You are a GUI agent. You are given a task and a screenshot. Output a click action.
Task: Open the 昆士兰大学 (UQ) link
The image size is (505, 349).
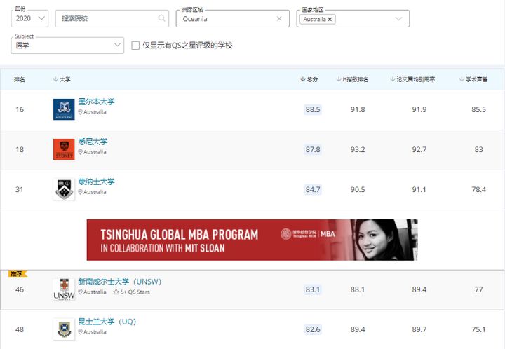(107, 322)
